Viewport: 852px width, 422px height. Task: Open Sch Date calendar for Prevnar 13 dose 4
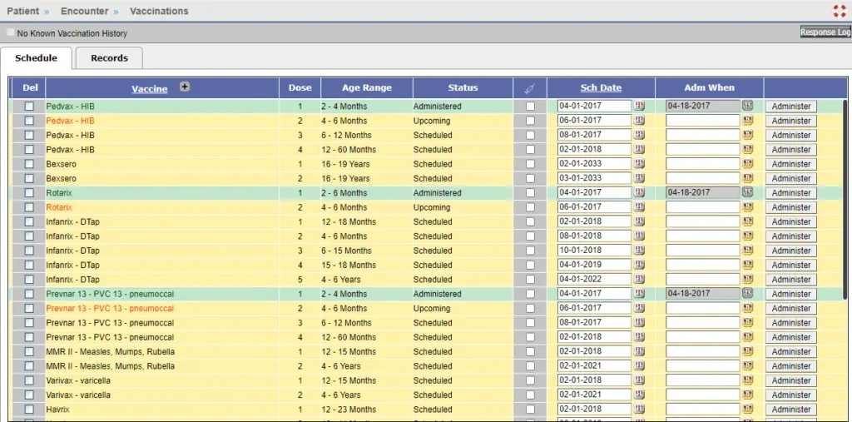[x=639, y=337]
